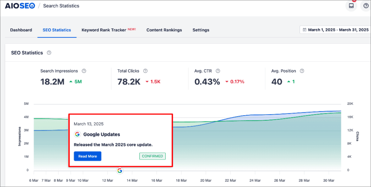Click the 30 Mar axis label
Screen dimensions: 371x187
coord(329,180)
